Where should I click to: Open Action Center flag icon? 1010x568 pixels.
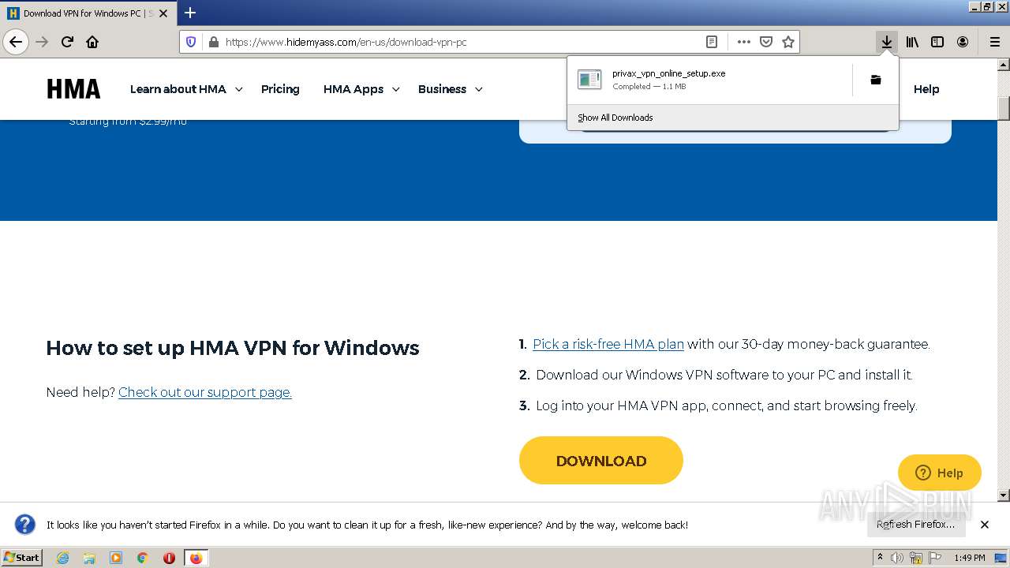pos(934,558)
